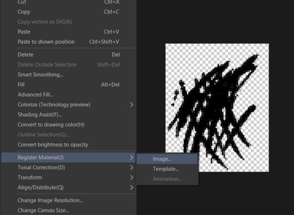
Task: Click the disabled Animation submenu entry
Action: [167, 179]
